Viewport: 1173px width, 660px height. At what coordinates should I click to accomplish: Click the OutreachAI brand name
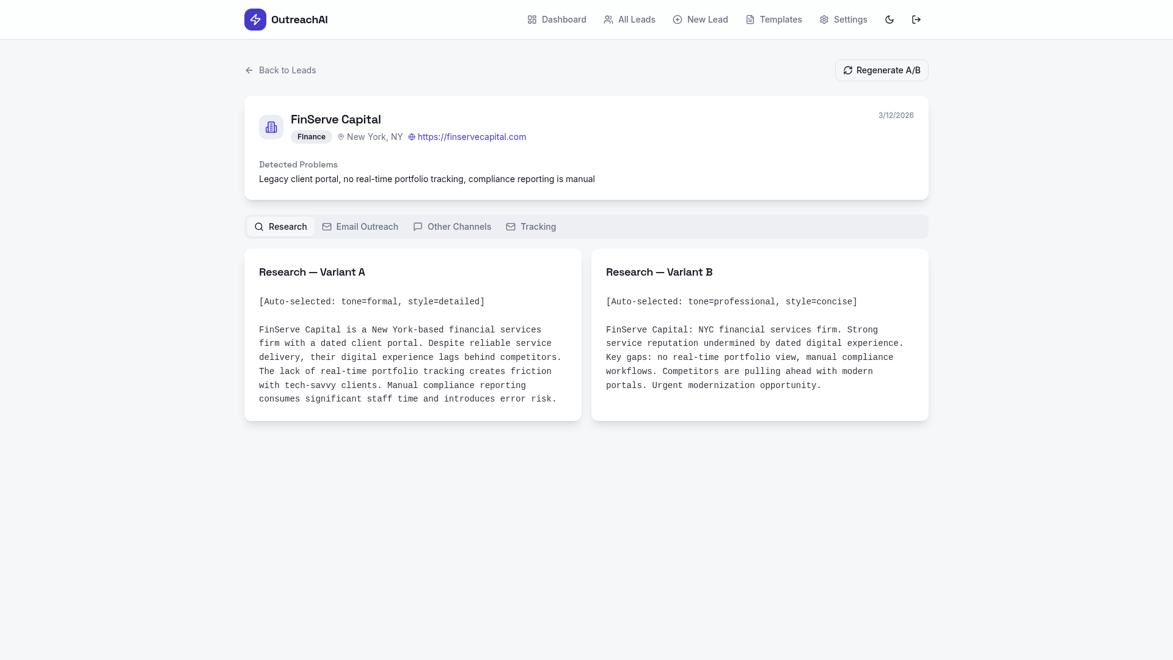tap(299, 20)
